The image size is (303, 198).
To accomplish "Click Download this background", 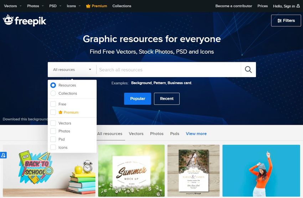I will [25, 119].
